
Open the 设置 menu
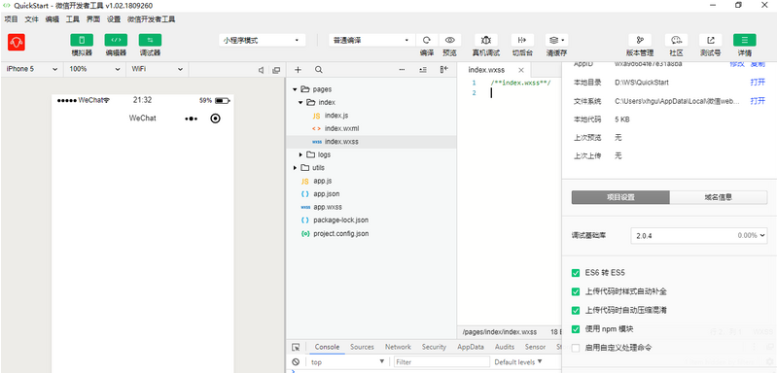[x=114, y=19]
